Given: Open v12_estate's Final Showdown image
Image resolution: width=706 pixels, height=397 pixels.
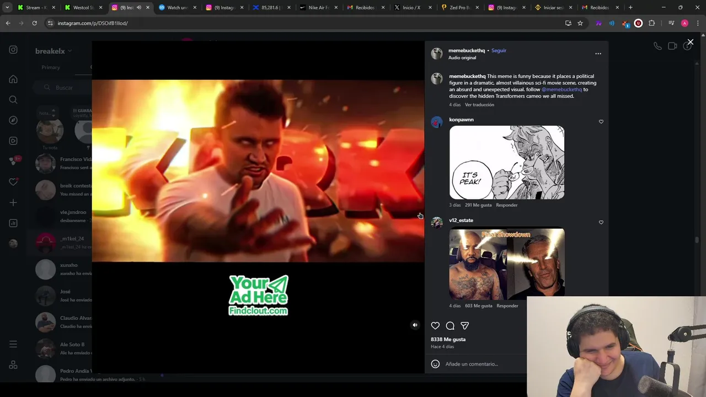Looking at the screenshot, I should (507, 264).
